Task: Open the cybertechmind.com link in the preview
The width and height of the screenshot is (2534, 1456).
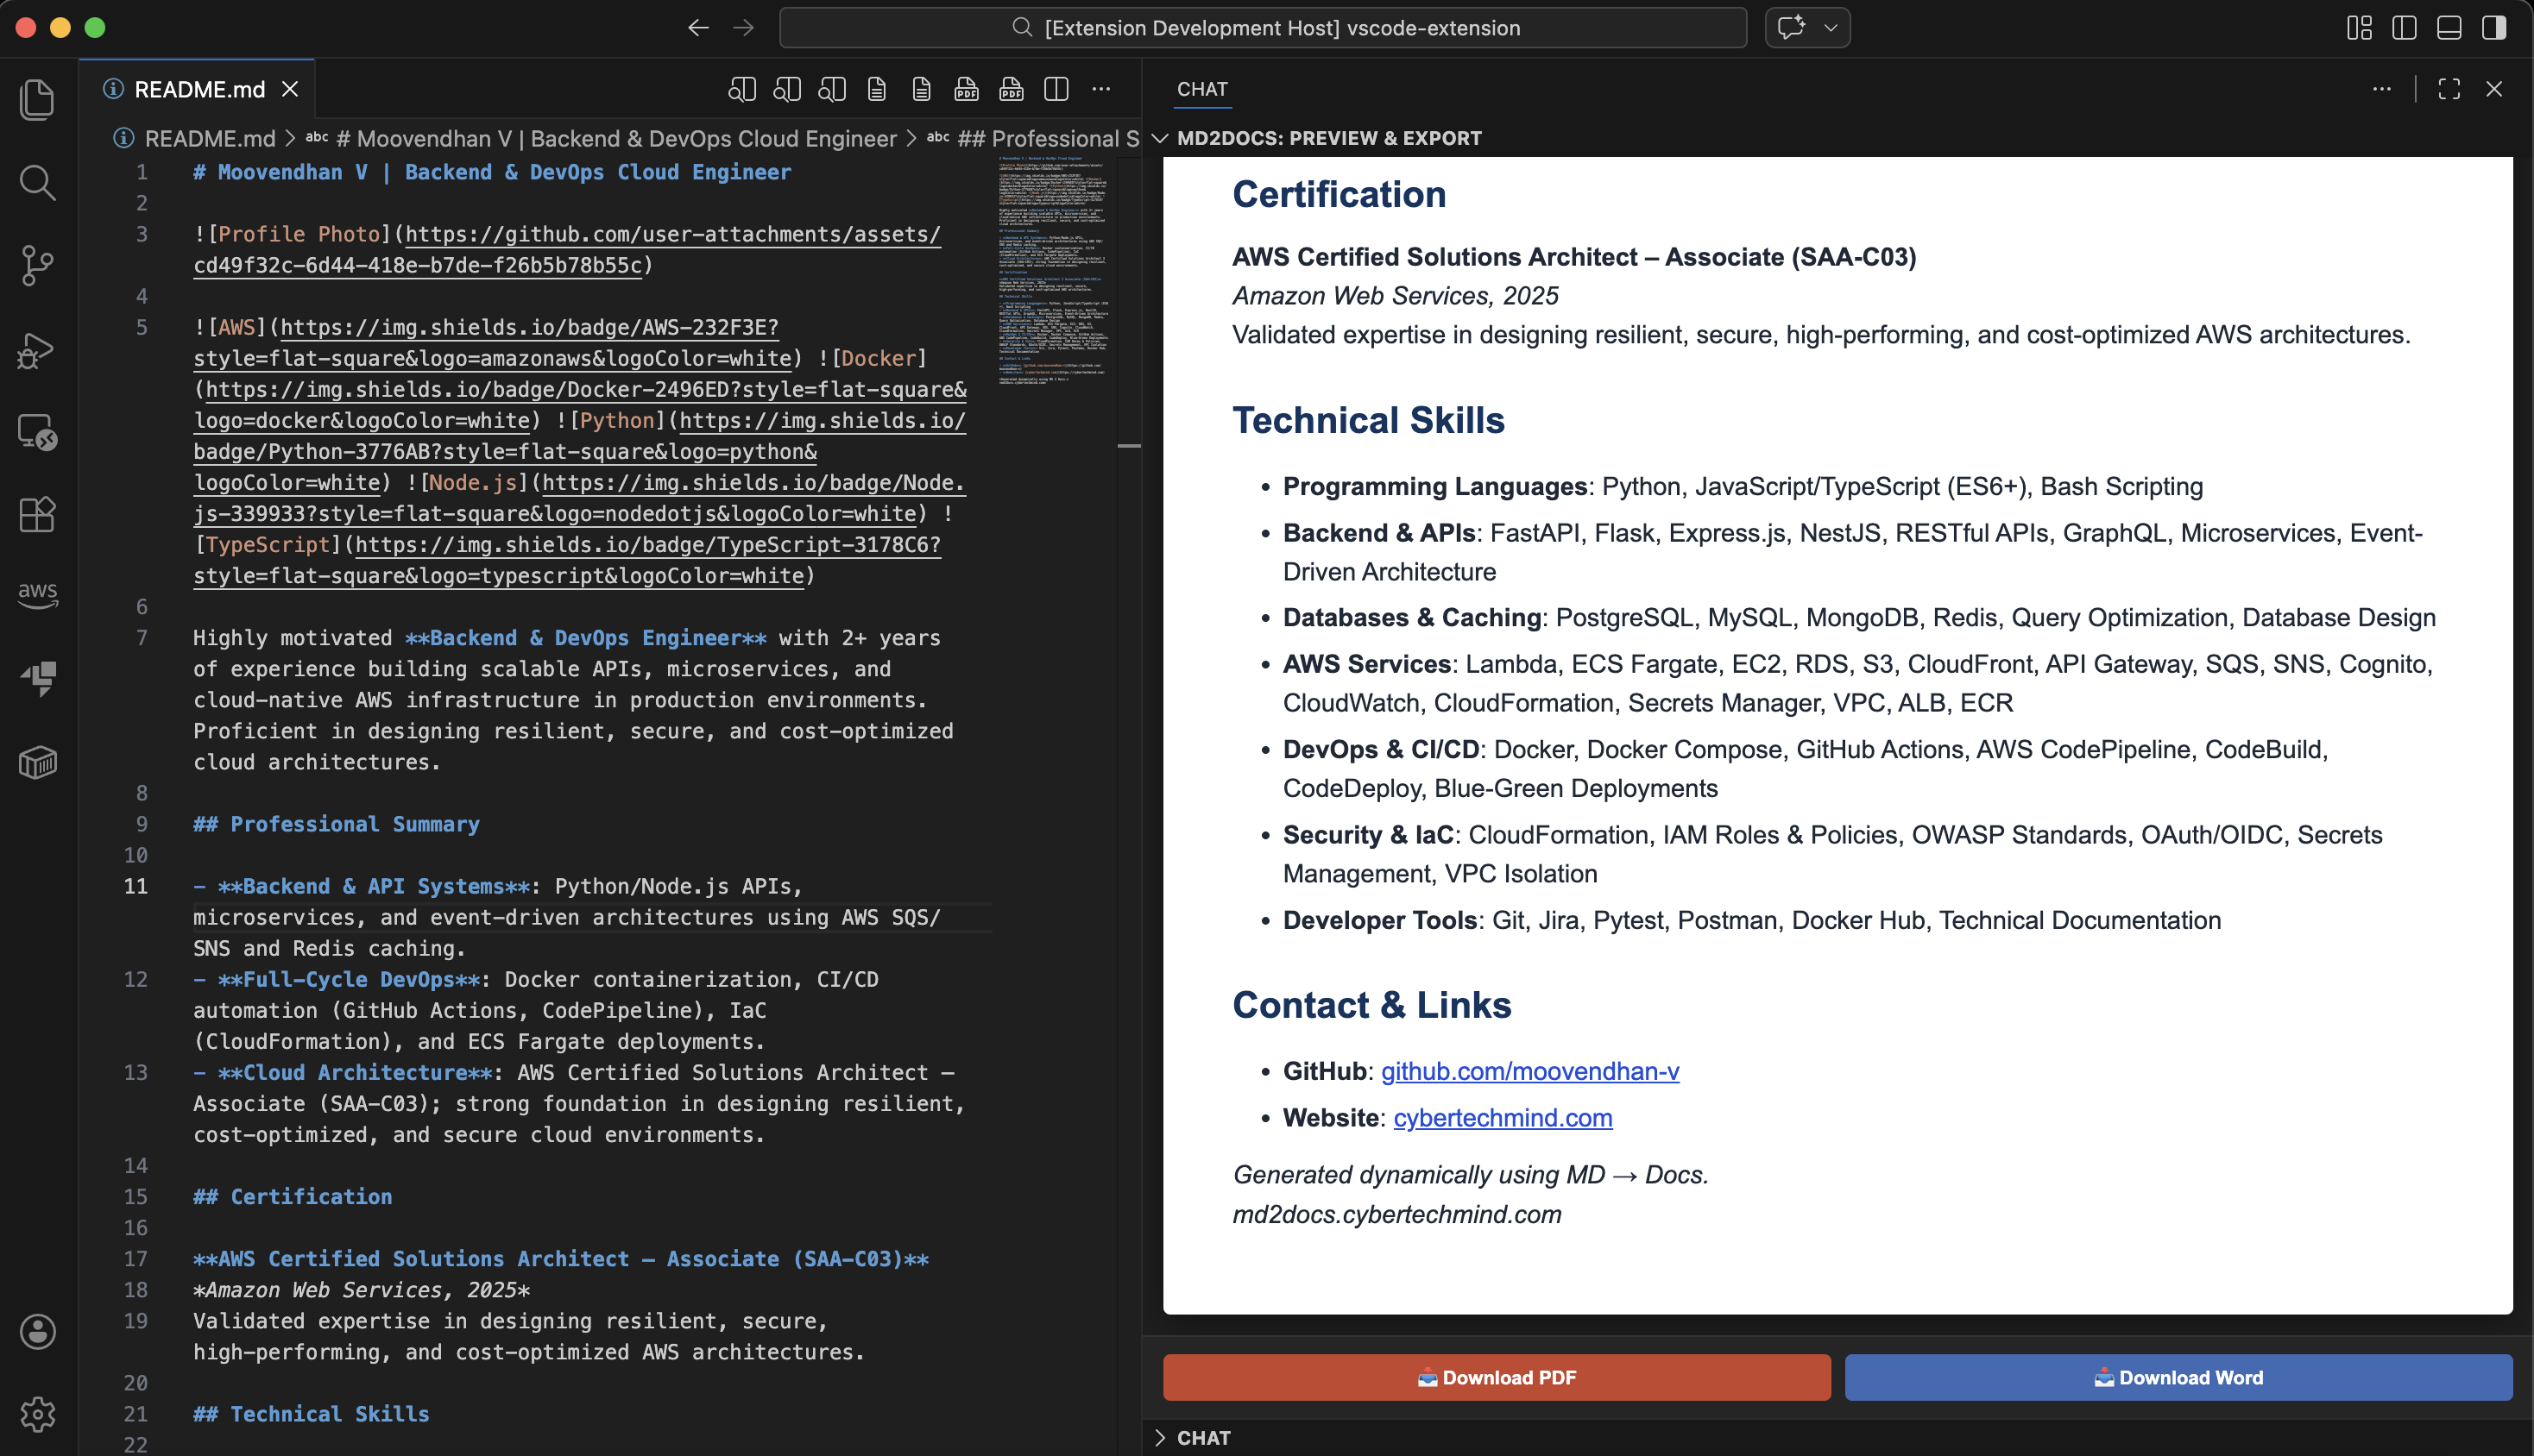Action: (x=1503, y=1118)
